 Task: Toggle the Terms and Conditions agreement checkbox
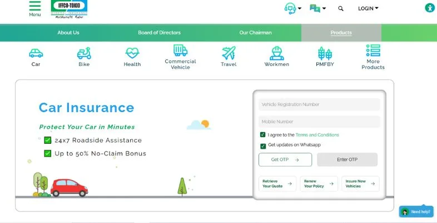[x=262, y=135]
